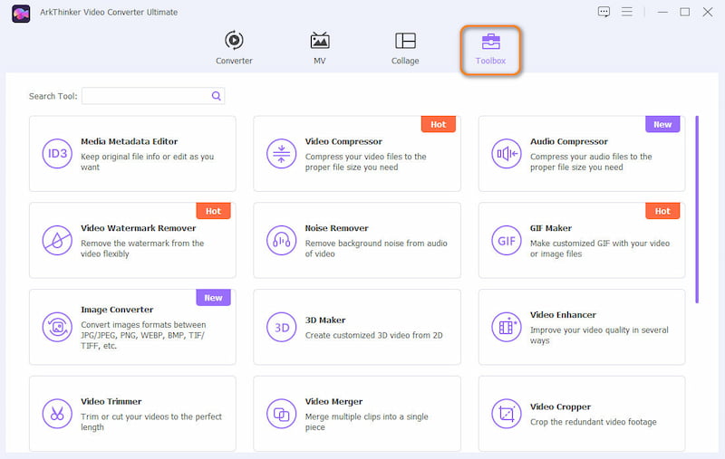
Task: Click 'Trim or cut your videos' description
Action: (x=151, y=422)
